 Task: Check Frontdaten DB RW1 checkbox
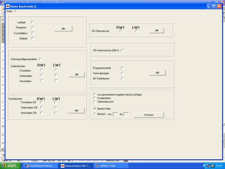tap(41, 103)
